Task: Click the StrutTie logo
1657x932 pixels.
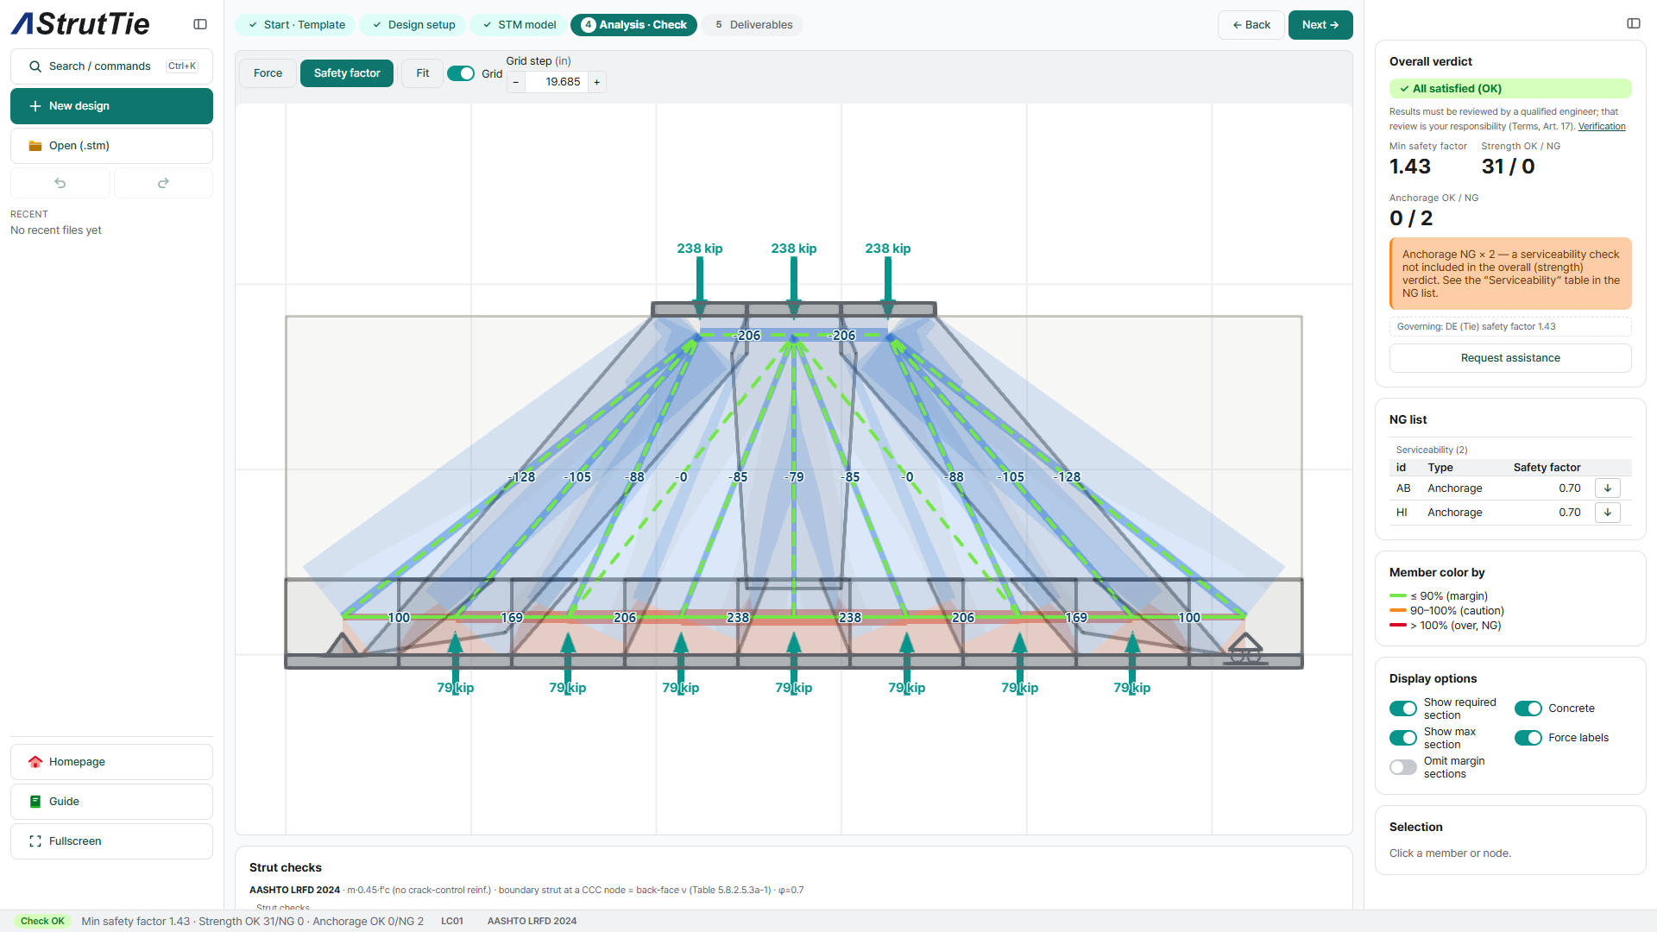Action: 80,24
